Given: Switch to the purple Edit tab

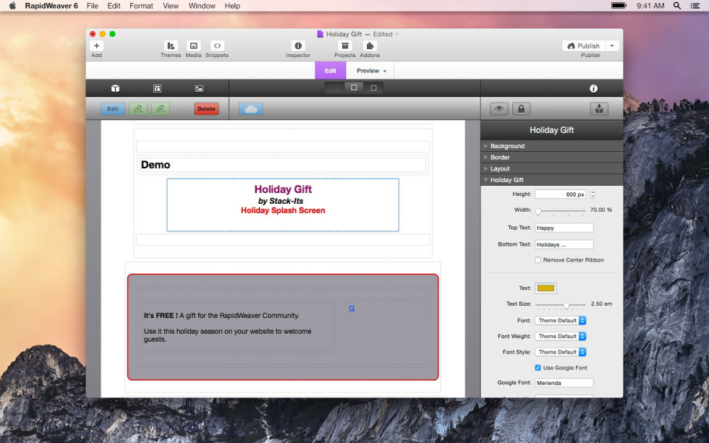Looking at the screenshot, I should pyautogui.click(x=331, y=71).
